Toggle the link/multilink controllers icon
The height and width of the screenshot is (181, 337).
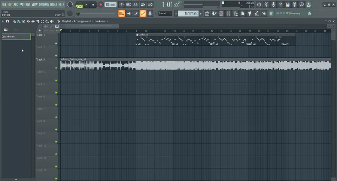click(x=143, y=13)
